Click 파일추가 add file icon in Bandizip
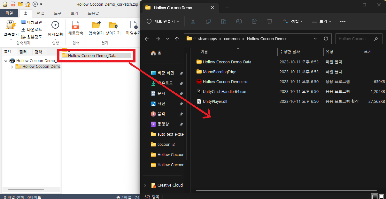Viewport: 386px width, 199px height. tap(133, 25)
